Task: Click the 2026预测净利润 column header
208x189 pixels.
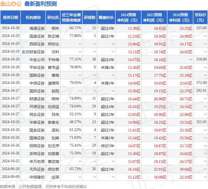Action: click(x=180, y=17)
